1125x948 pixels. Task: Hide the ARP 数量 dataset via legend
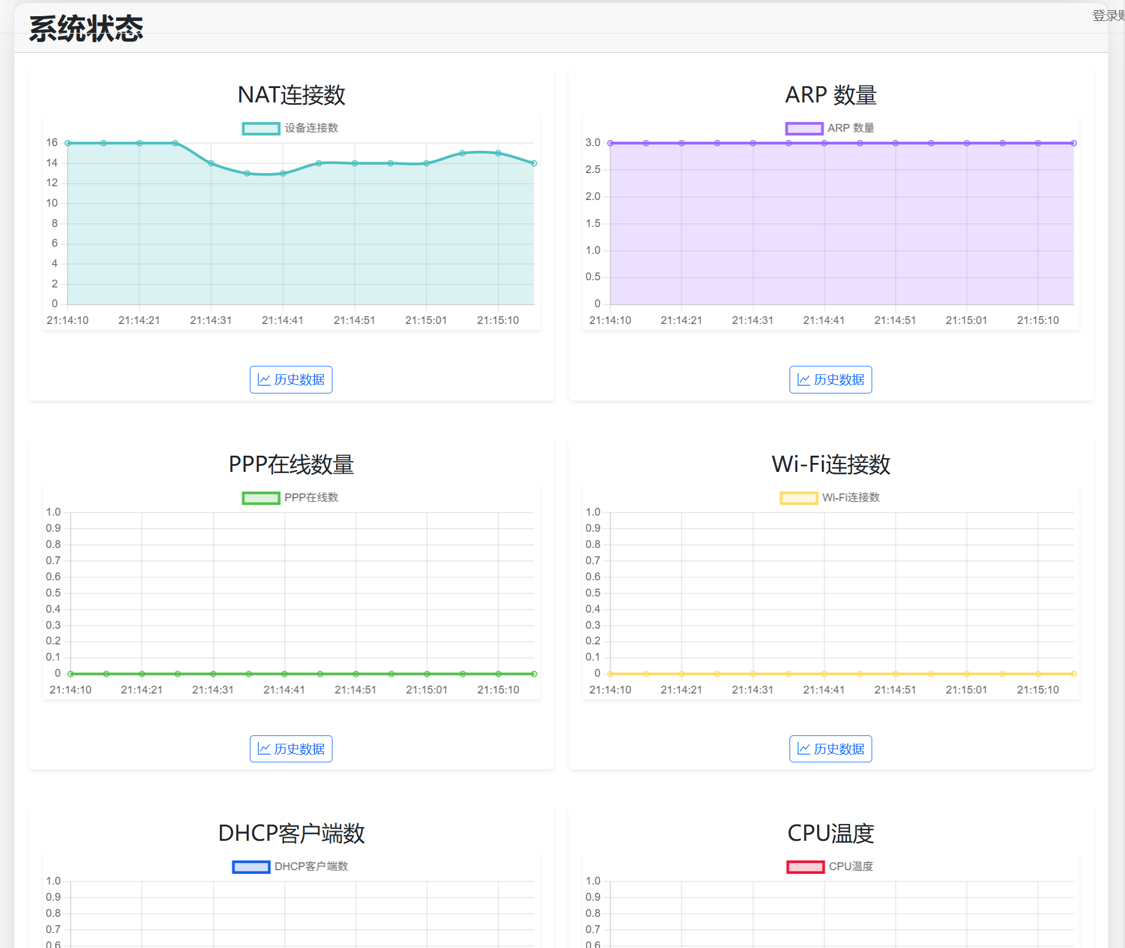pos(830,128)
